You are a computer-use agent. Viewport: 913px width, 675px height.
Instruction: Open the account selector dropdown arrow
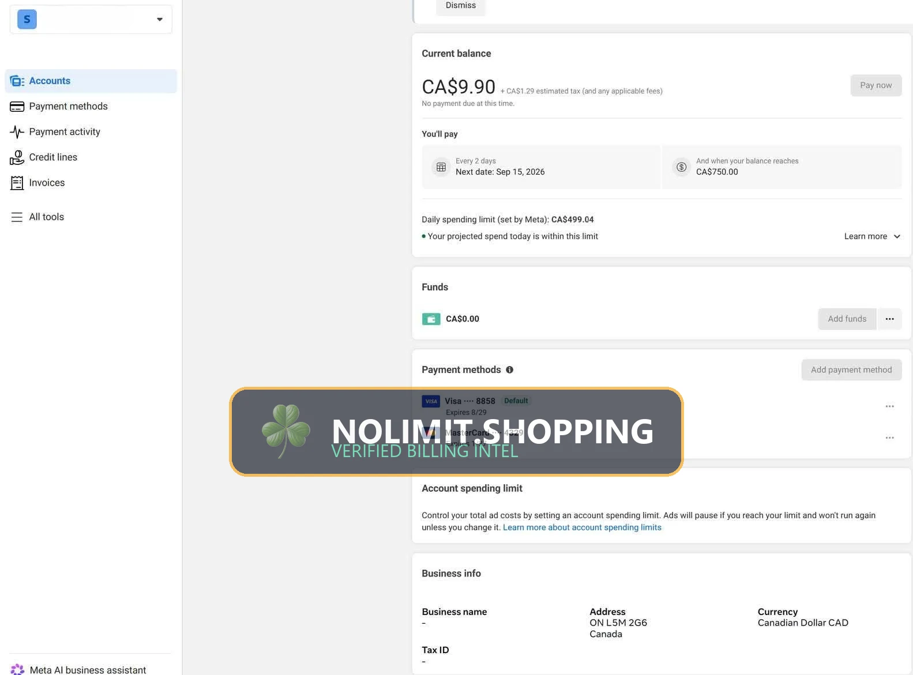click(x=160, y=20)
